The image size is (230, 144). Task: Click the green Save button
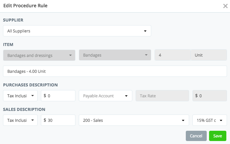tap(218, 136)
